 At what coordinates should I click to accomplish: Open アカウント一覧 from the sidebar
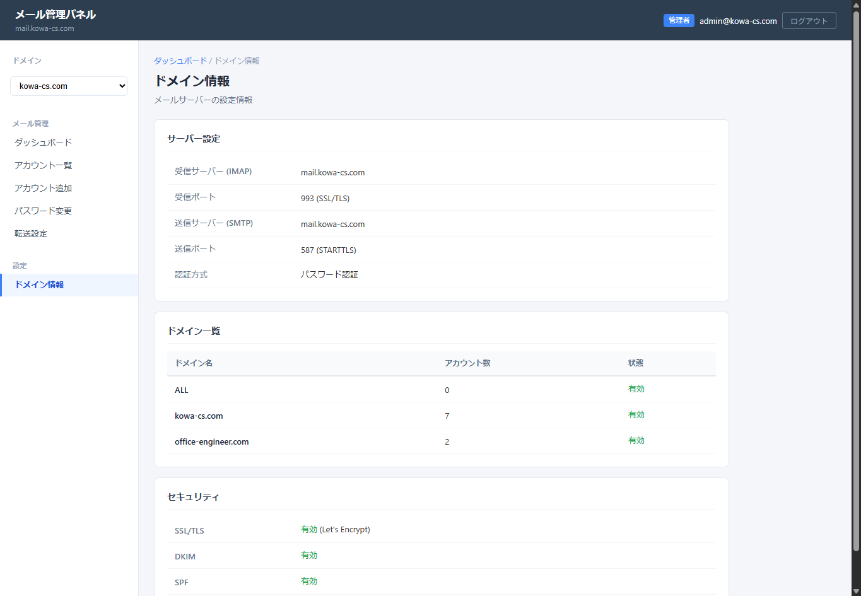[43, 165]
